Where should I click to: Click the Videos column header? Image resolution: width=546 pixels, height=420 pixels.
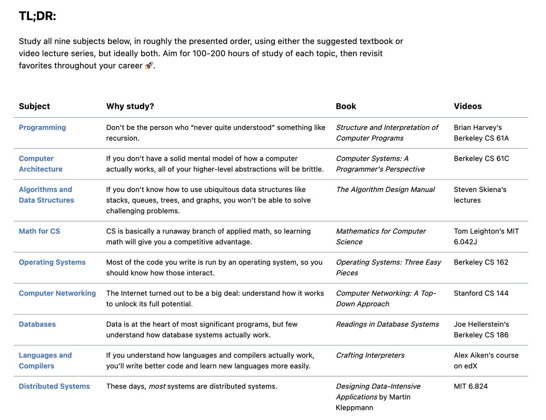(x=468, y=106)
